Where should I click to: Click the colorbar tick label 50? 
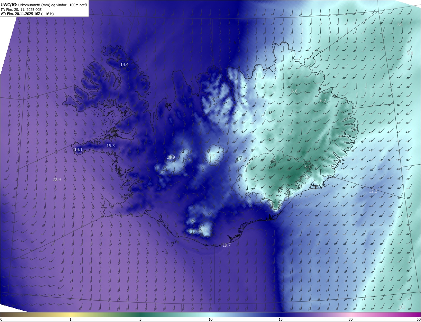point(418,319)
